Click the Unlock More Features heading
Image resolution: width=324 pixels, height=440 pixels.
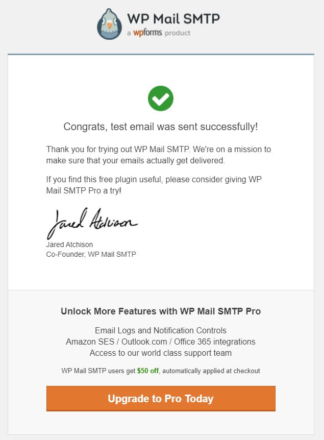coord(161,311)
